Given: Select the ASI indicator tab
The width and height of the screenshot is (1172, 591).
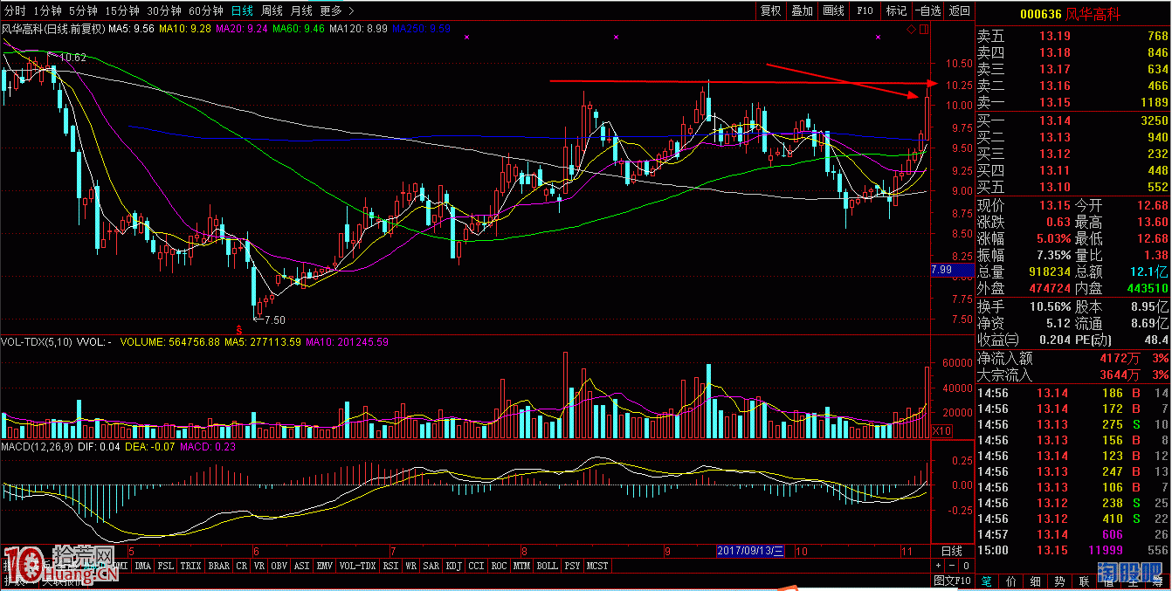Looking at the screenshot, I should click(x=303, y=566).
